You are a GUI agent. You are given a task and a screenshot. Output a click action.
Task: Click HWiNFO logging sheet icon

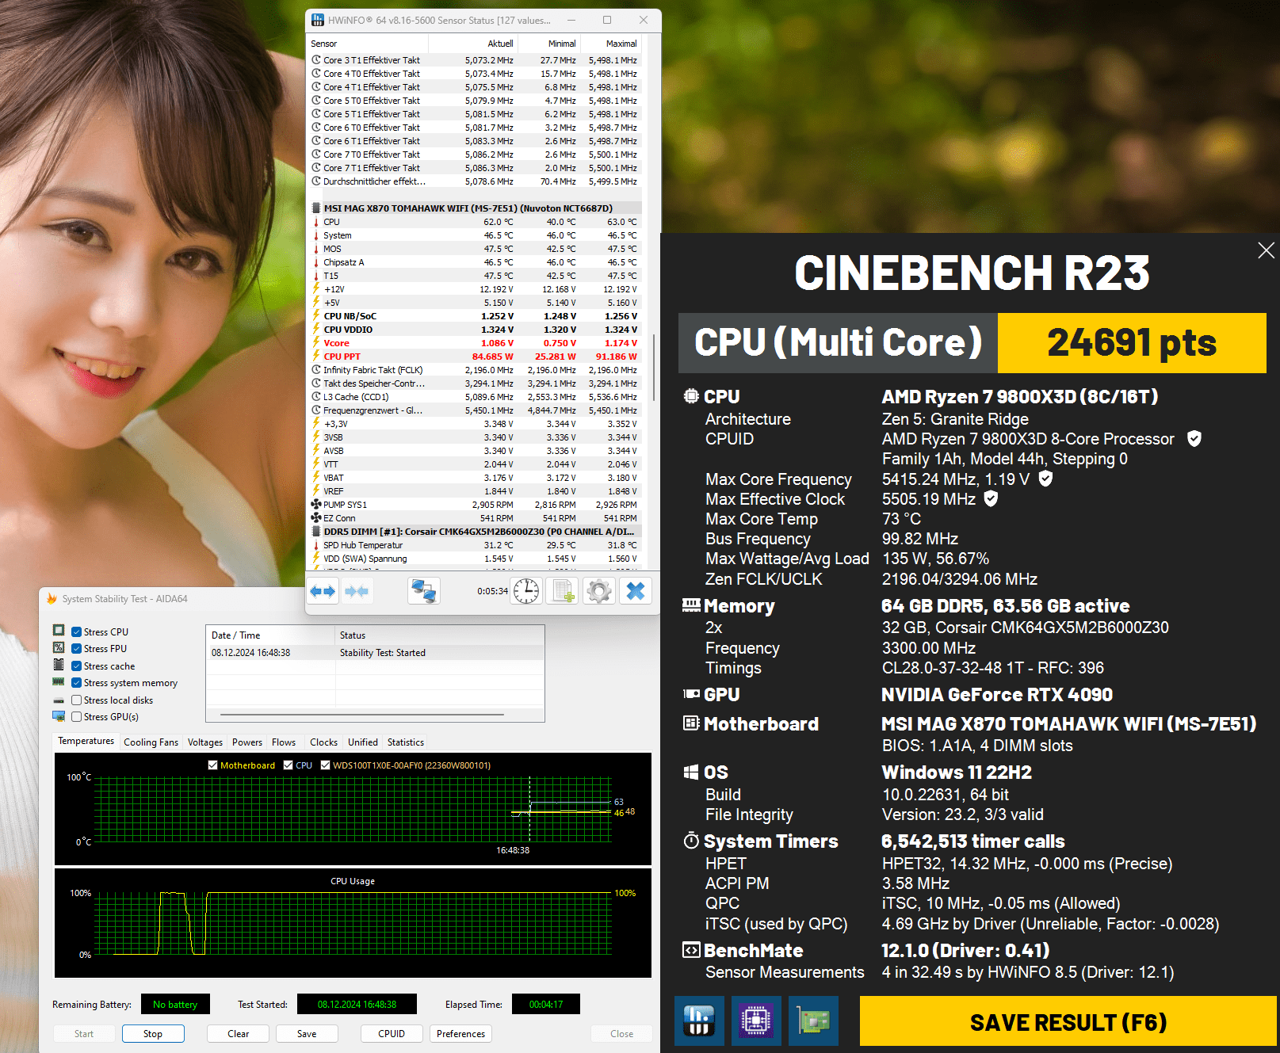click(564, 591)
